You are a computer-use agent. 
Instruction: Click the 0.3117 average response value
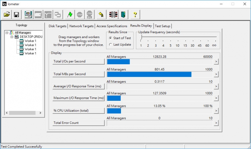click(x=159, y=82)
